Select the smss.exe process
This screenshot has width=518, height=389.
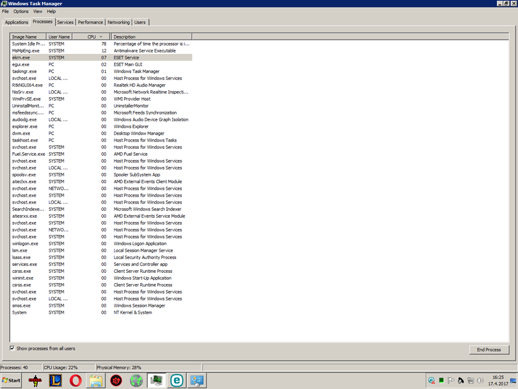pos(101,306)
